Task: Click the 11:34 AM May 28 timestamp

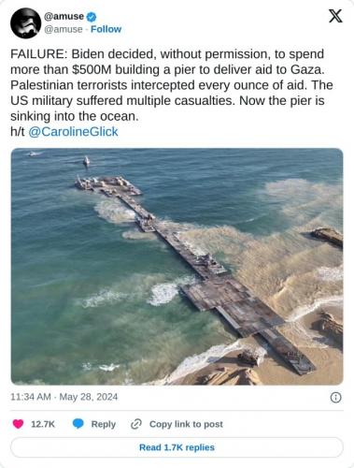Action: 64,397
